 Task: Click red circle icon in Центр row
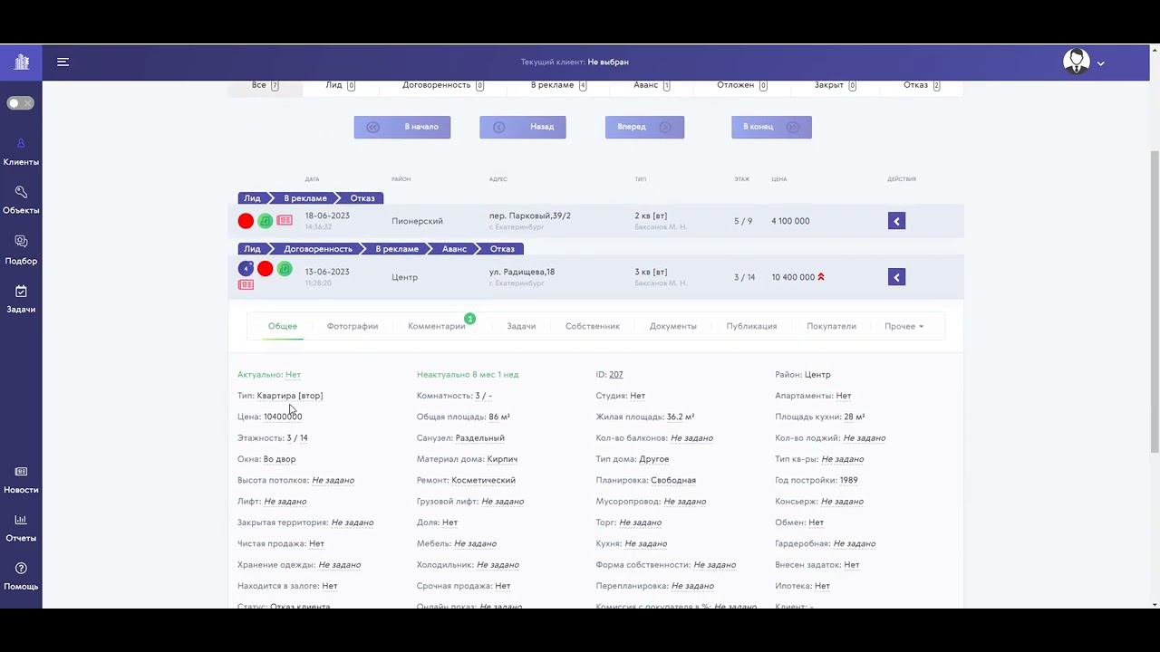point(265,268)
